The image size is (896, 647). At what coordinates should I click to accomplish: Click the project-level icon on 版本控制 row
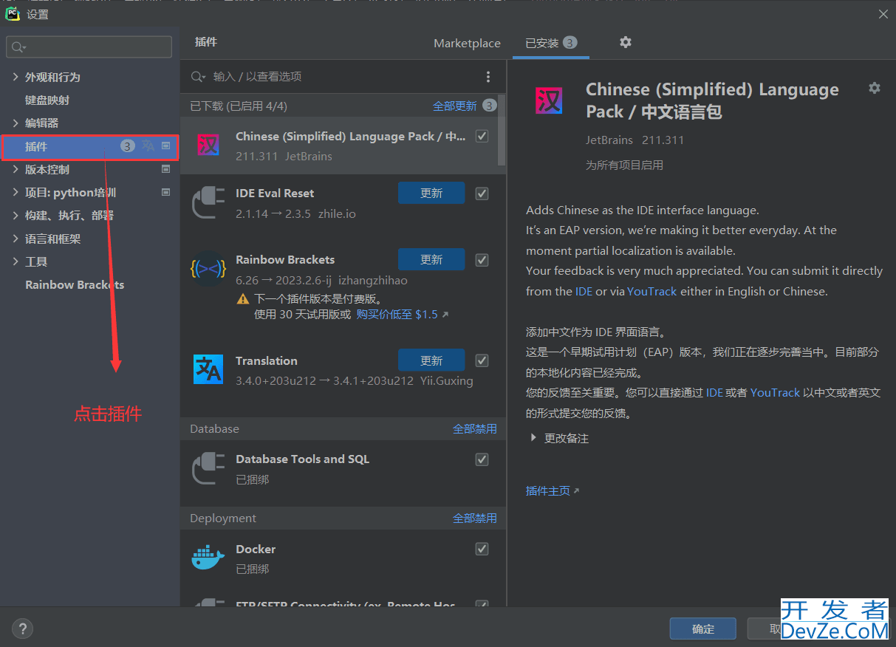[x=166, y=169]
